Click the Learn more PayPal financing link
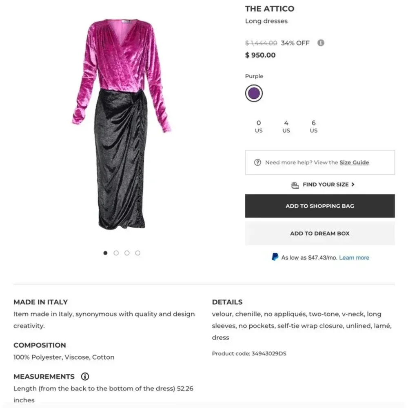The width and height of the screenshot is (408, 408). tap(354, 257)
